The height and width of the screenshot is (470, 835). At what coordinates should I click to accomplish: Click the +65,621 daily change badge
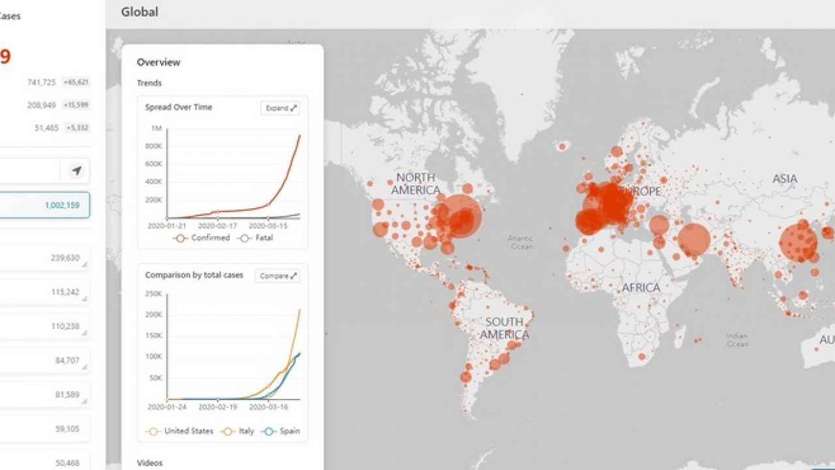pyautogui.click(x=76, y=82)
